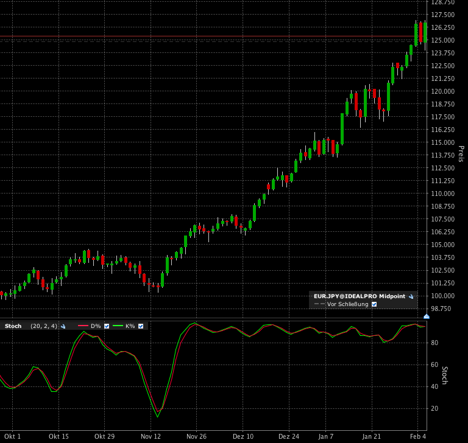Click the 125.000 price axis label

[x=442, y=40]
